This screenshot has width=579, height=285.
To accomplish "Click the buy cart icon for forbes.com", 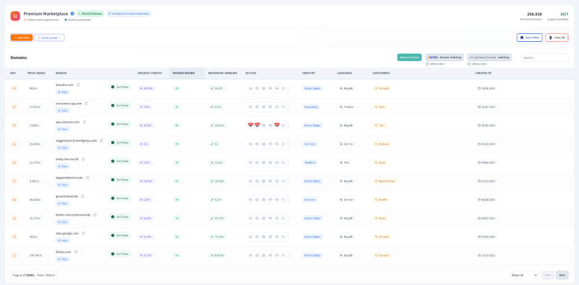I will coord(14,255).
